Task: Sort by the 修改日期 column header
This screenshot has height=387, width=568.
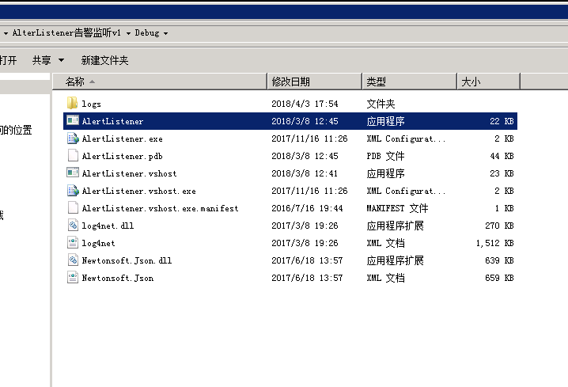Action: 314,82
